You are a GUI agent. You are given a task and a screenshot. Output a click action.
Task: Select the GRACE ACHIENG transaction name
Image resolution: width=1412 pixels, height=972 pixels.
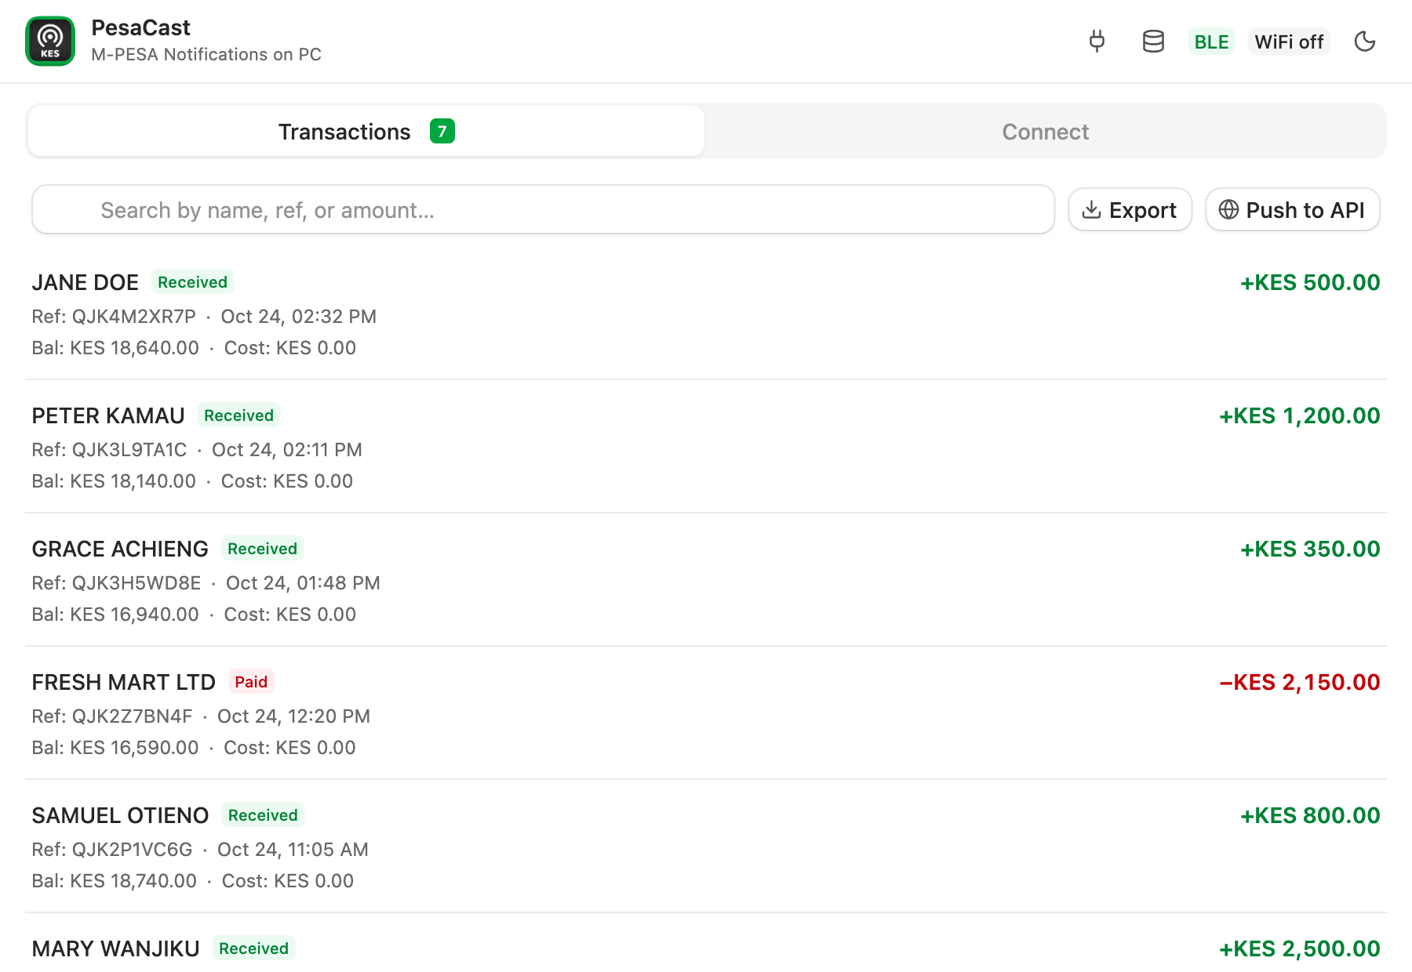tap(120, 549)
